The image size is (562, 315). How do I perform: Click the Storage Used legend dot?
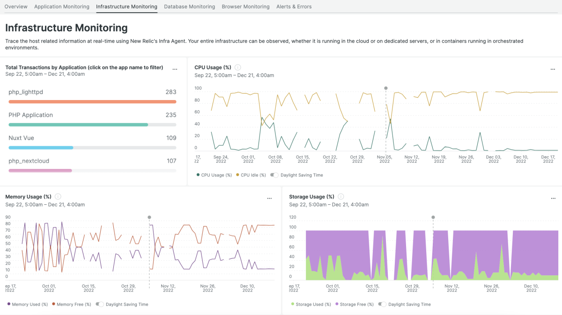pyautogui.click(x=293, y=304)
